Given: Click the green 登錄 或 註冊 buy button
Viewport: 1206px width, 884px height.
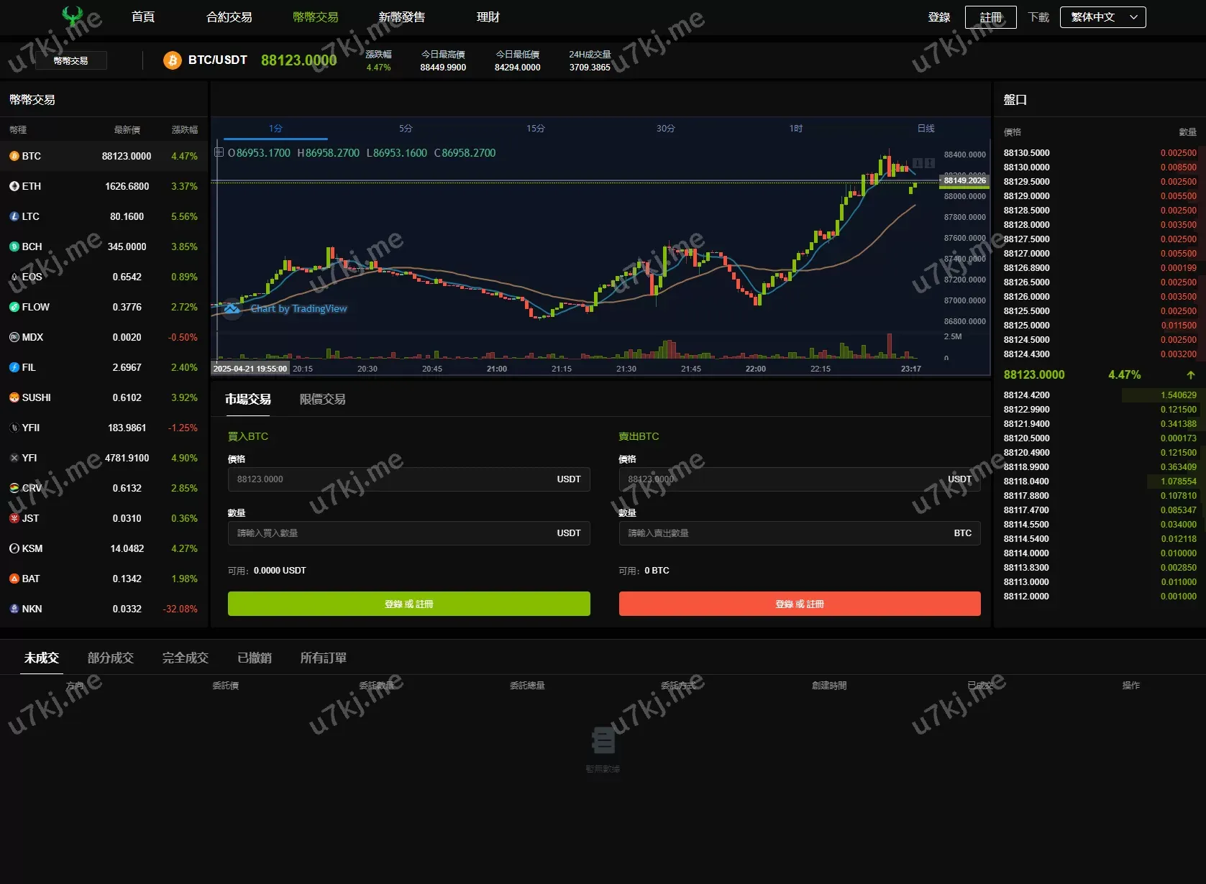Looking at the screenshot, I should pyautogui.click(x=408, y=604).
